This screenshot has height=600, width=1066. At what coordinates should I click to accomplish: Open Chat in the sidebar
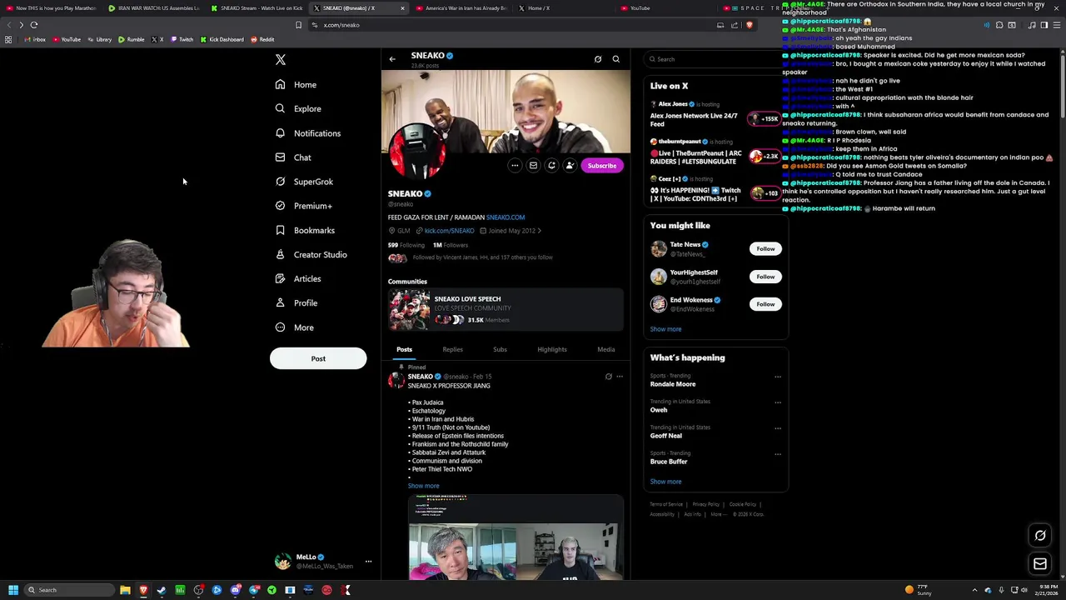pyautogui.click(x=293, y=157)
